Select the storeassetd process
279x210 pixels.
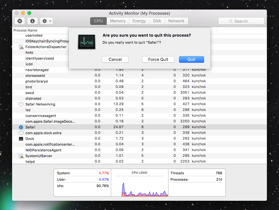(x=35, y=76)
